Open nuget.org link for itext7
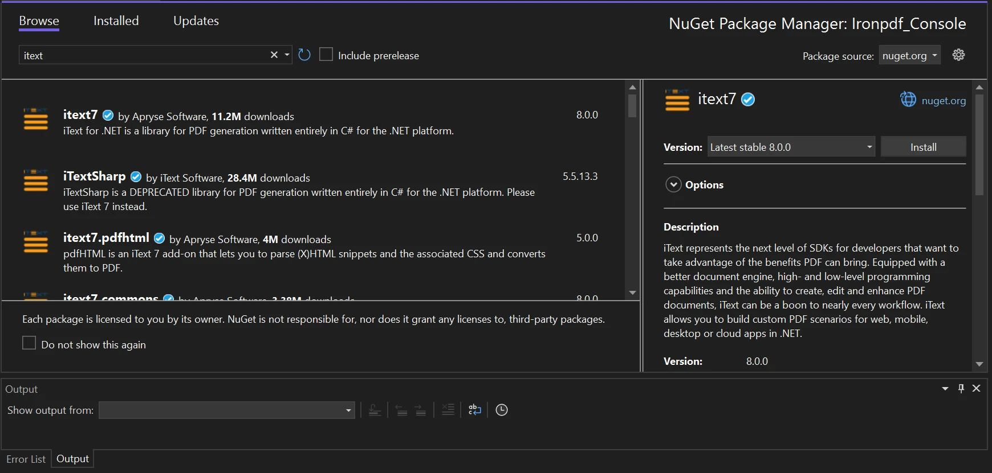Screen dimensions: 992x473 click(944, 100)
